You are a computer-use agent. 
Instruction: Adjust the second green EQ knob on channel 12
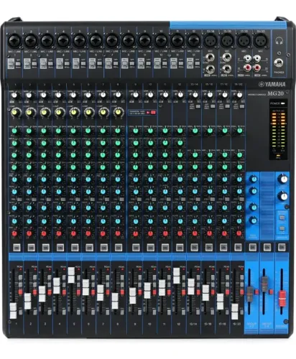coord(180,143)
